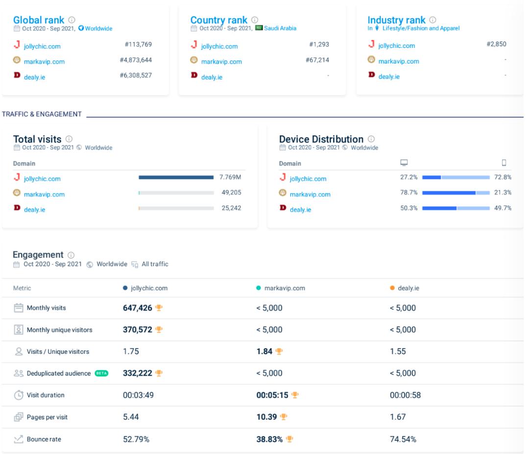Click the Global rank info icon
The image size is (529, 454).
point(72,20)
